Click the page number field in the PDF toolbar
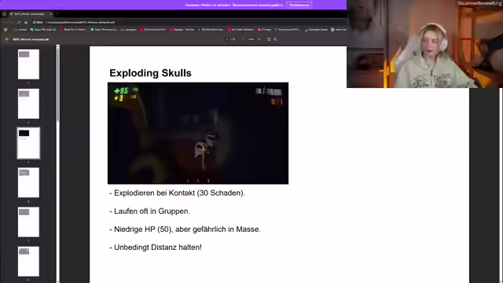This screenshot has height=283, width=503. 227,39
